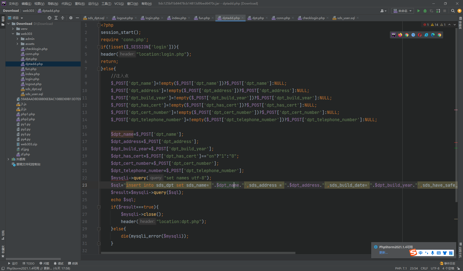This screenshot has width=463, height=271.
Task: Fold the else block at line 7
Action: tap(99, 69)
